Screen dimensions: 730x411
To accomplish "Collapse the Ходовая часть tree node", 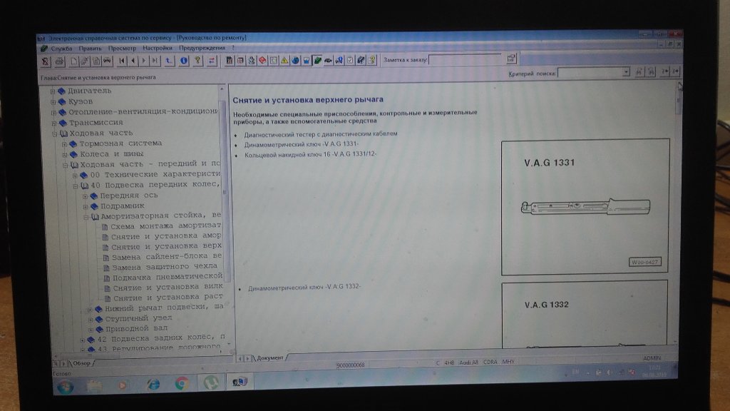I will (53, 133).
